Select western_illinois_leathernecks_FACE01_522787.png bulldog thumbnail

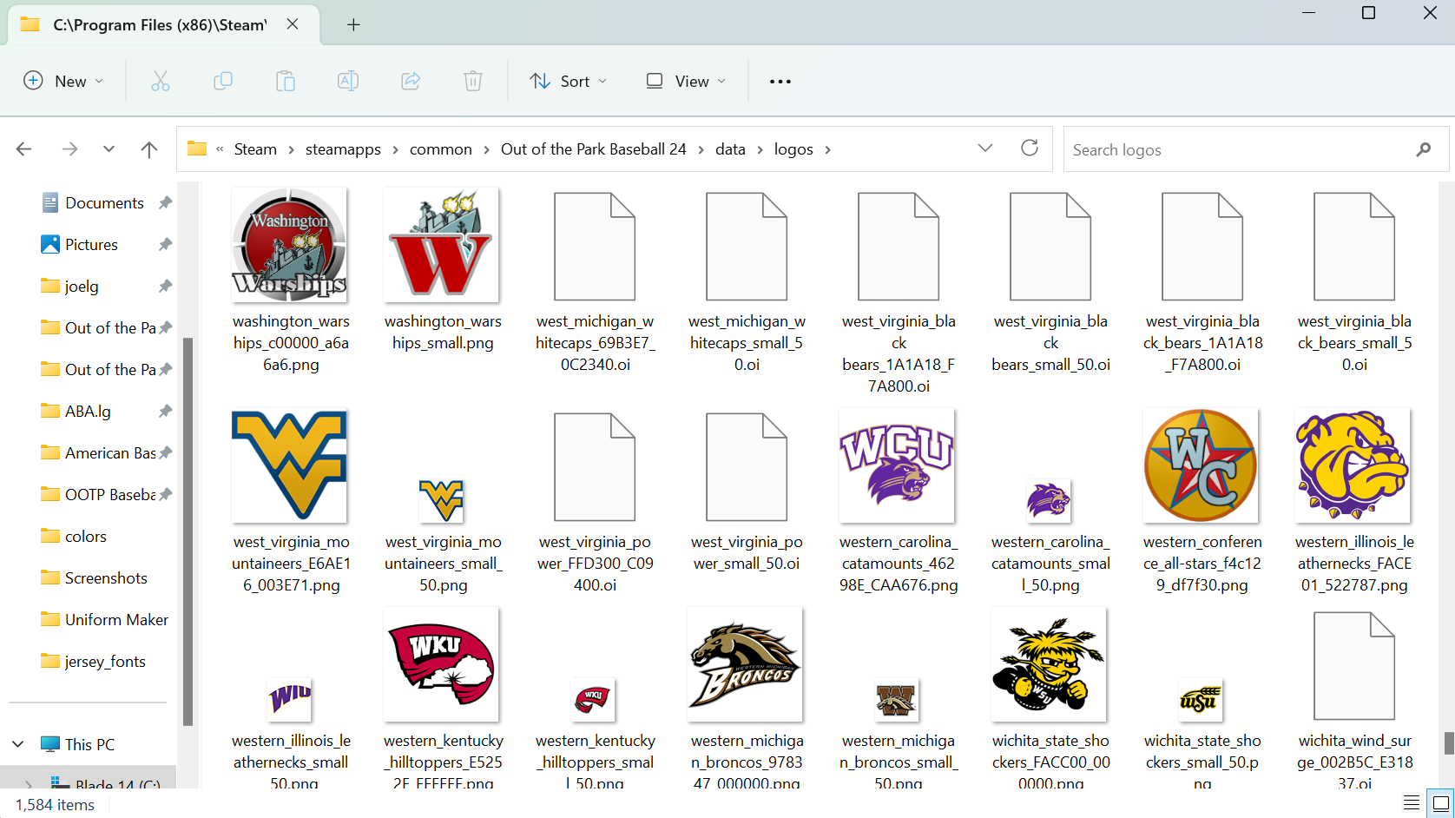coord(1353,465)
